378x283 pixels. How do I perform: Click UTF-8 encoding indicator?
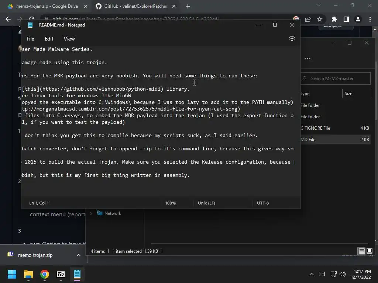[x=263, y=203]
